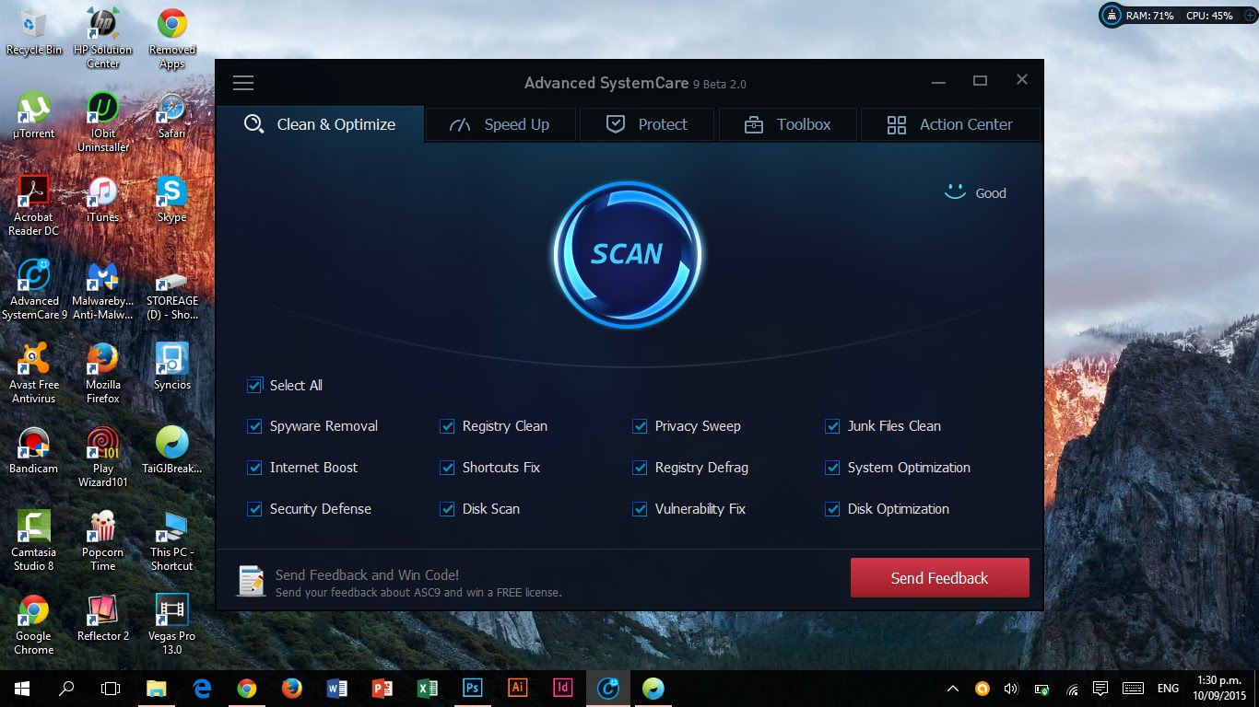Disable the Disk Scan checkbox

coord(448,509)
